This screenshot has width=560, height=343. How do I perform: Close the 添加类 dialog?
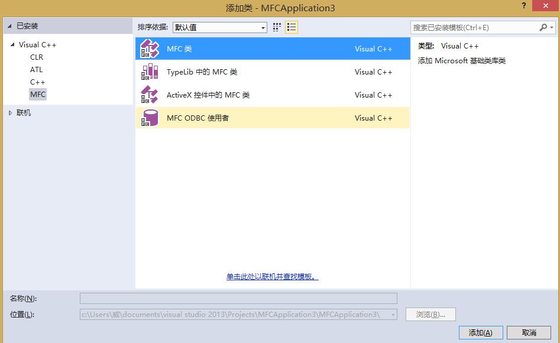click(x=545, y=6)
